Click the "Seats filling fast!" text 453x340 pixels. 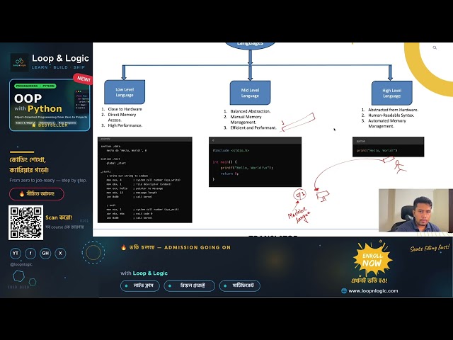430,248
